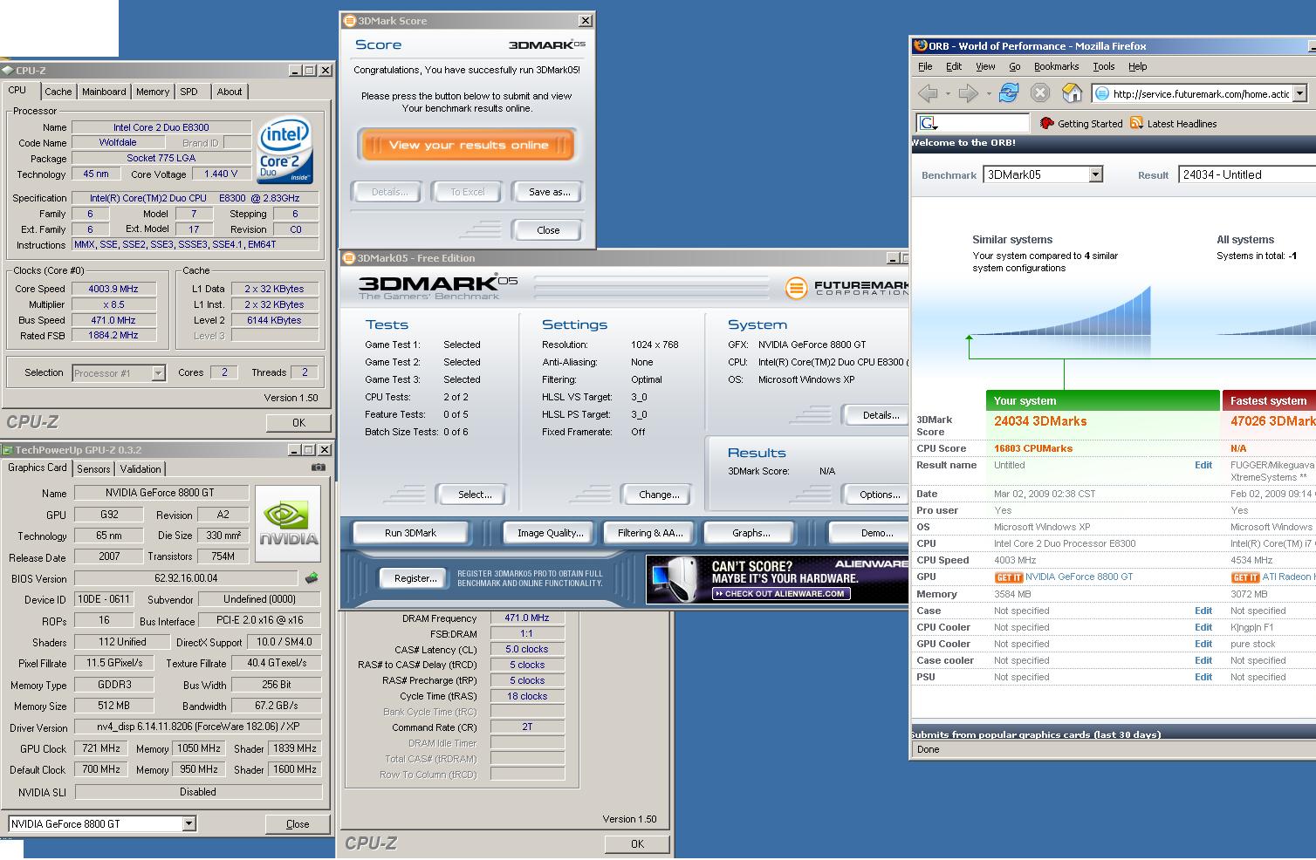This screenshot has width=1316, height=860.
Task: Switch to GPU-Z Validation tab
Action: [141, 468]
